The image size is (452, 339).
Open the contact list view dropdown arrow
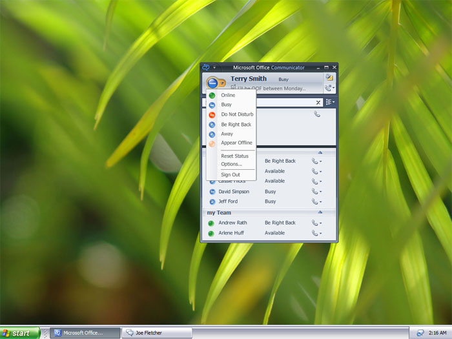pyautogui.click(x=334, y=102)
